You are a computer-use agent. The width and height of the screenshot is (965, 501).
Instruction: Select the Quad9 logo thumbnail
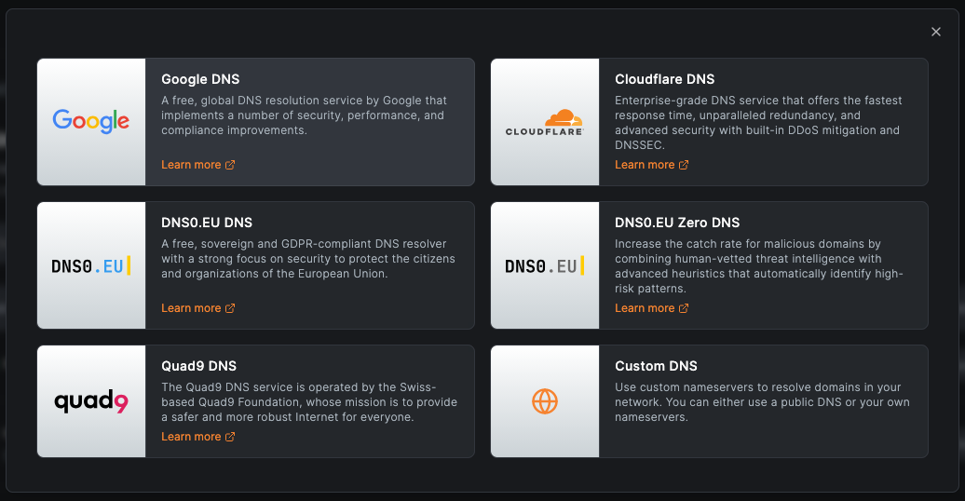click(x=91, y=401)
